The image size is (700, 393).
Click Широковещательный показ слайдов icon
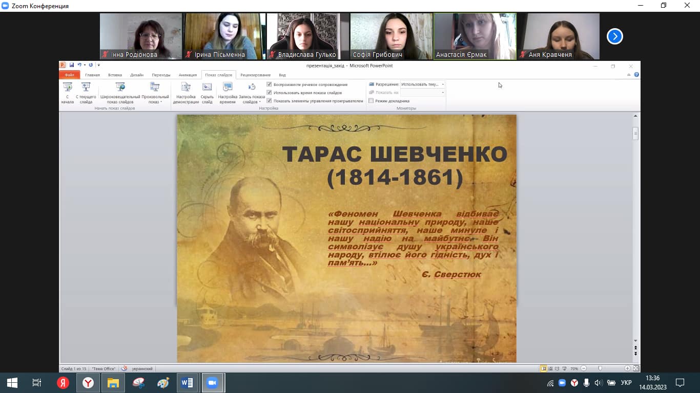120,93
